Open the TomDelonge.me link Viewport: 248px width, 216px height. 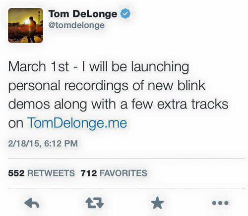click(77, 123)
